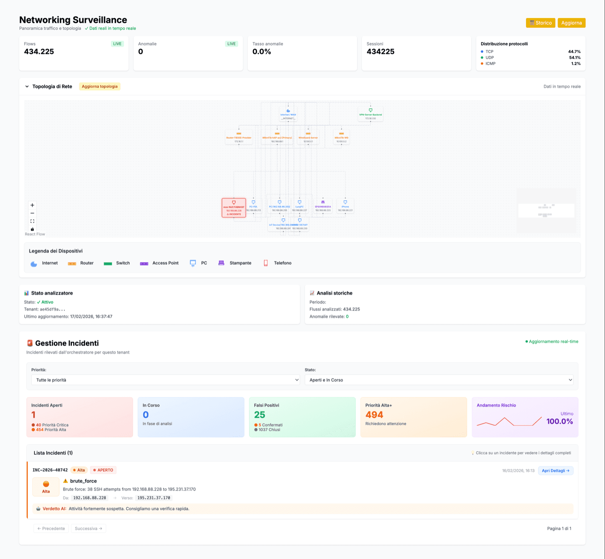
Task: Click the Storico button
Action: (540, 23)
